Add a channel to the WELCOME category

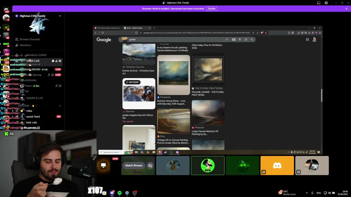coord(60,106)
